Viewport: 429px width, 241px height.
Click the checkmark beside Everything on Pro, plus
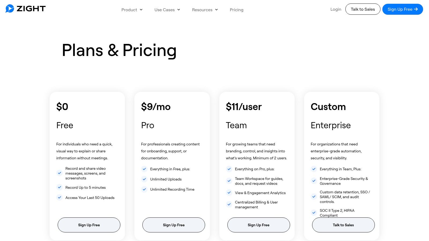229,169
